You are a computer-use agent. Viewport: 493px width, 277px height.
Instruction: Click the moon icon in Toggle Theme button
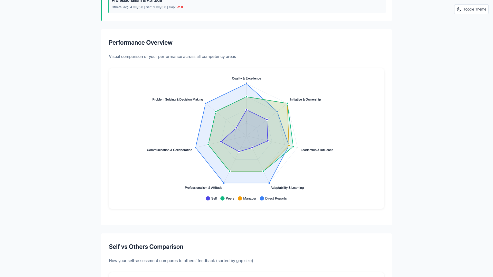[x=459, y=9]
